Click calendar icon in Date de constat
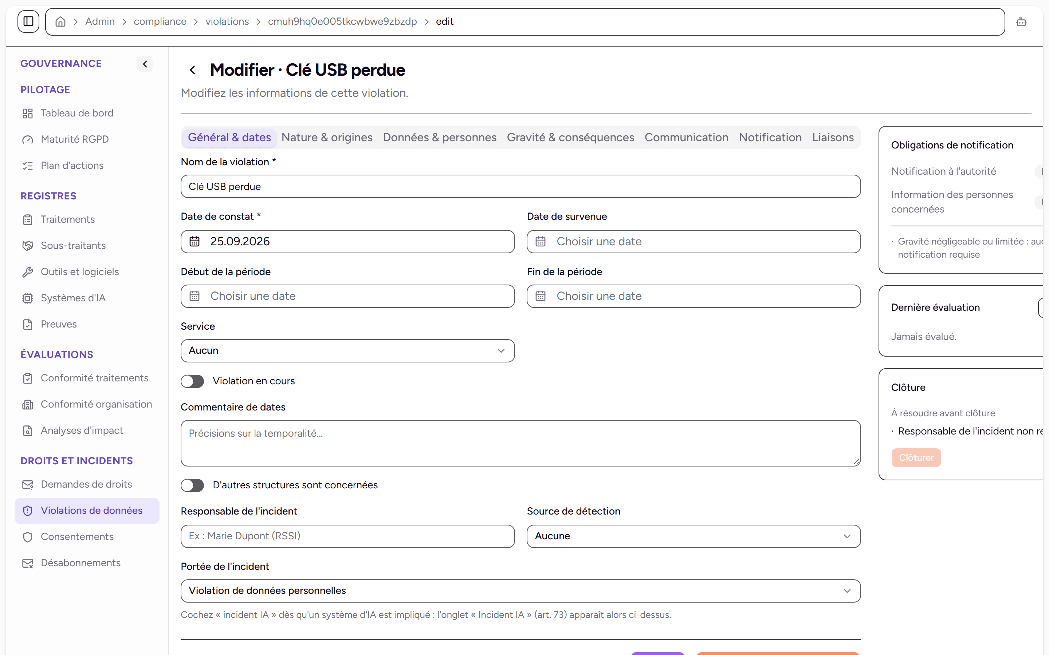Image resolution: width=1049 pixels, height=655 pixels. pyautogui.click(x=195, y=241)
